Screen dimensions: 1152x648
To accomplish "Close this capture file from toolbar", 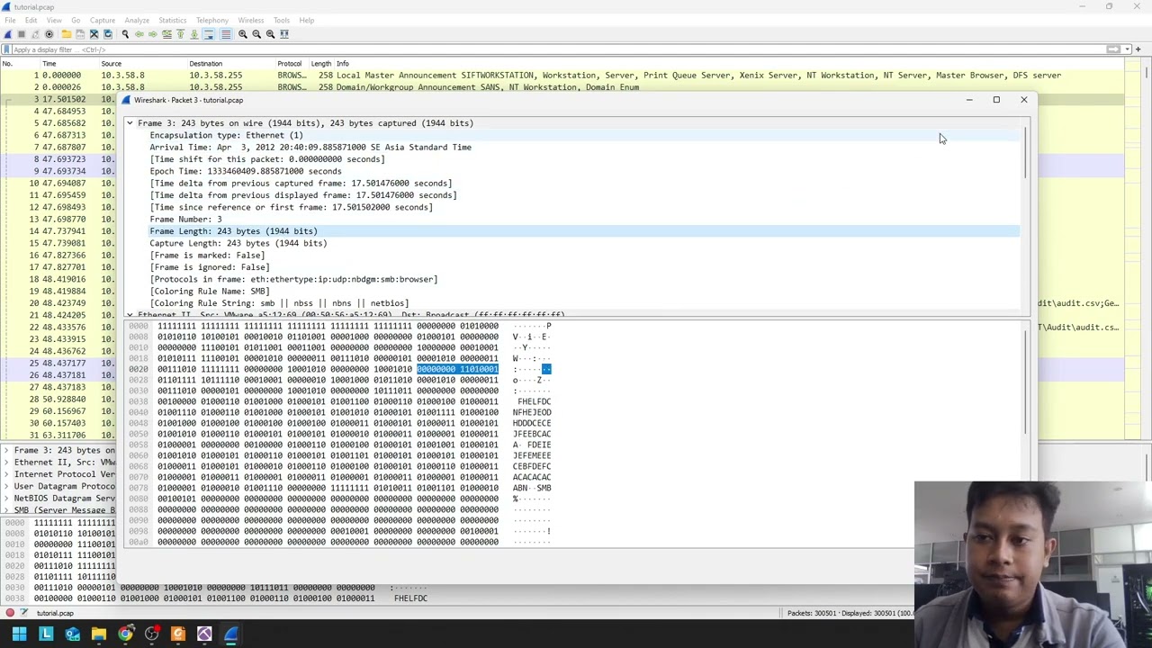I will [94, 34].
